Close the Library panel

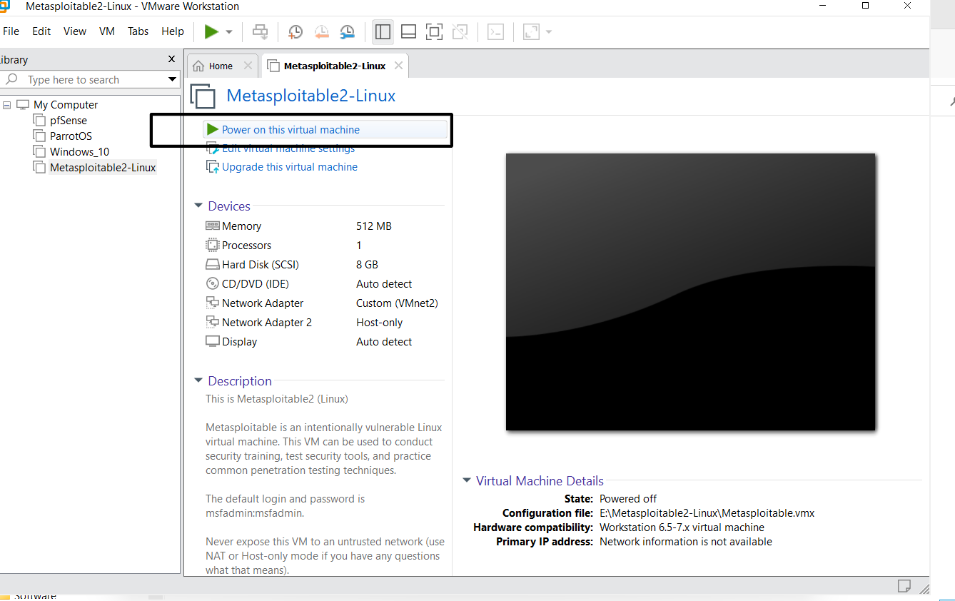coord(171,59)
